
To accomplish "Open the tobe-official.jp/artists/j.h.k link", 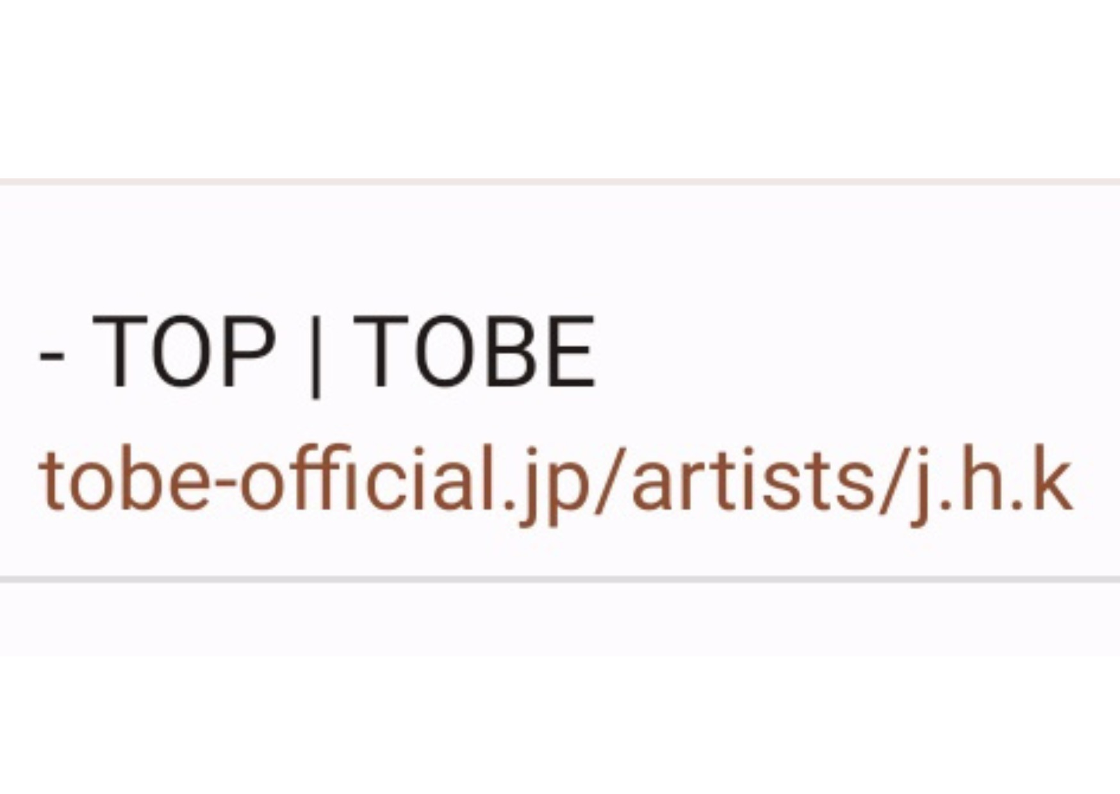I will pos(556,484).
